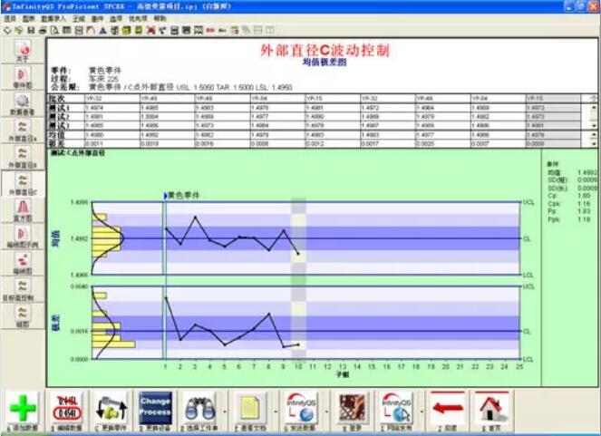Click the 批次 row header
The height and width of the screenshot is (436, 601).
tap(57, 99)
